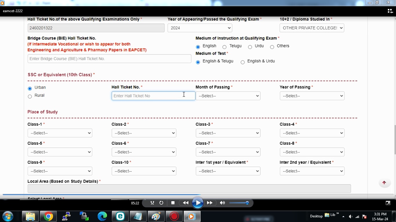This screenshot has width=396, height=222.
Task: Open Class-9 place of study dropdown
Action: (60, 171)
